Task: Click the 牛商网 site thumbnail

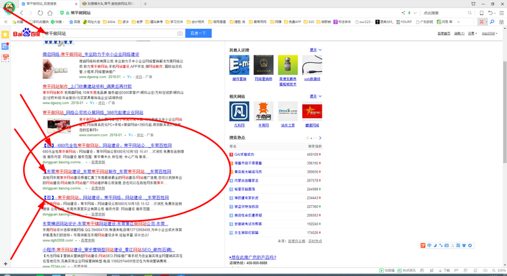Action: click(263, 111)
